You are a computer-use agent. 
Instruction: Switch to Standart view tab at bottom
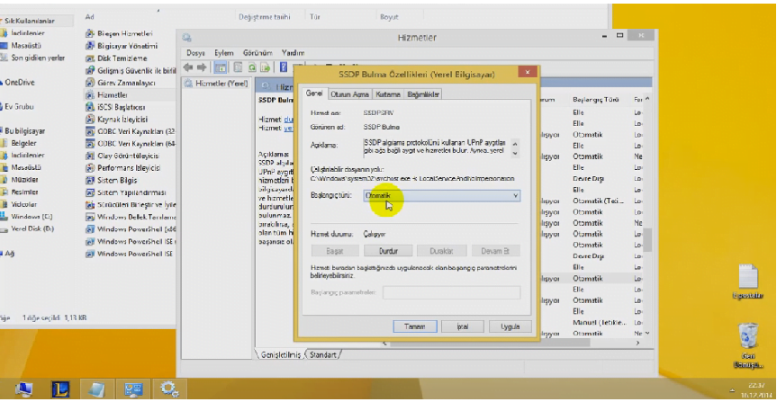point(323,355)
